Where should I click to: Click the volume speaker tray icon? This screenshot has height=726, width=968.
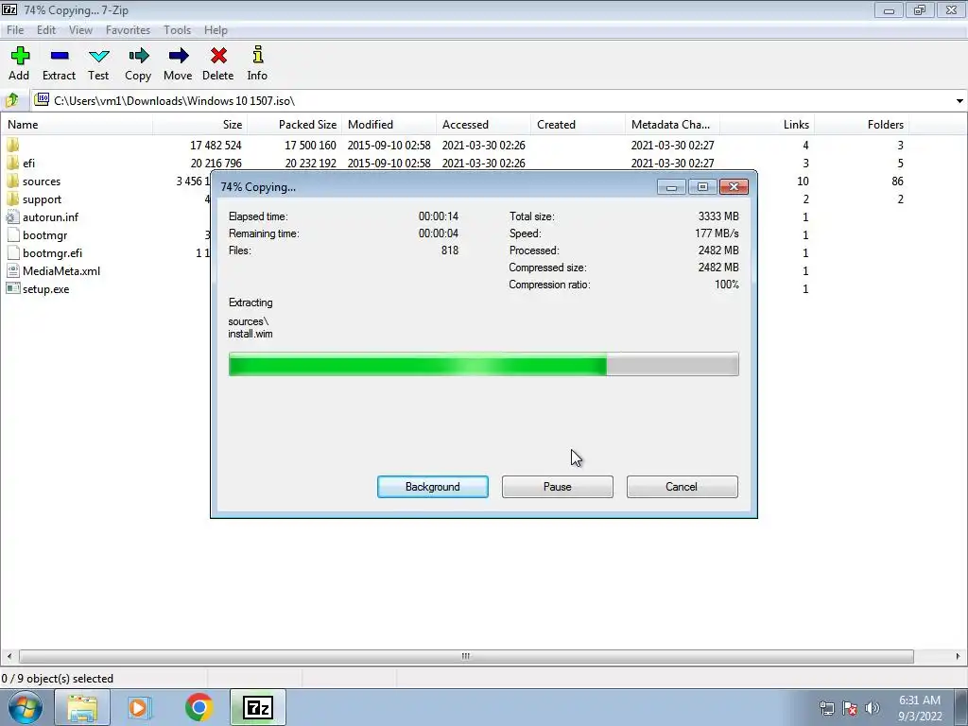873,708
